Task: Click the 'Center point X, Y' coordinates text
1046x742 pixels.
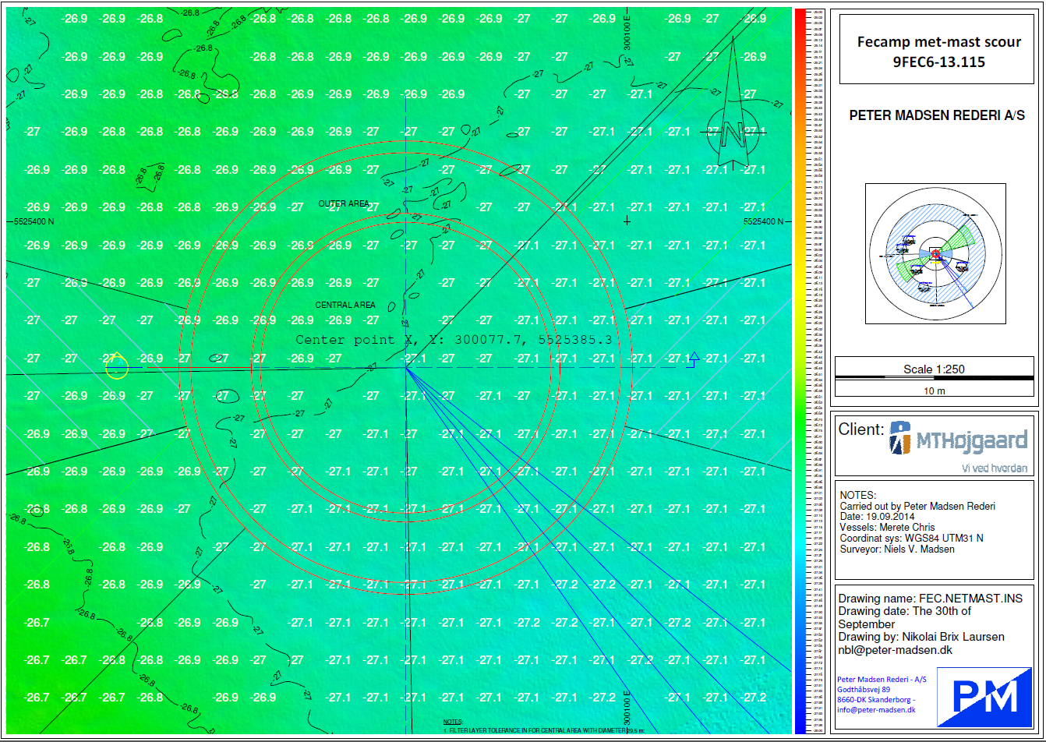Action: pyautogui.click(x=454, y=340)
